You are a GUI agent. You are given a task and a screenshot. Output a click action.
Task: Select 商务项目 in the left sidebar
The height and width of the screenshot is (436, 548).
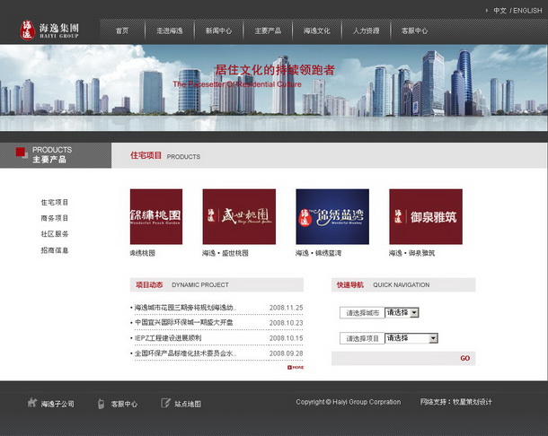[55, 218]
